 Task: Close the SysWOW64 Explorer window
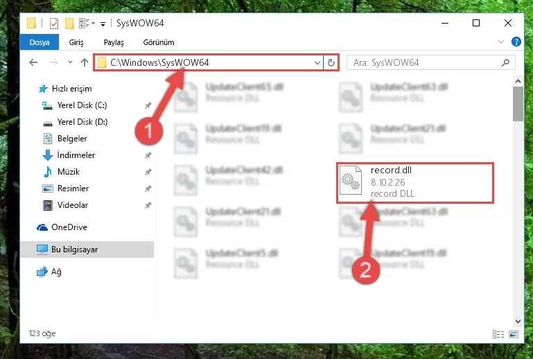pos(508,23)
